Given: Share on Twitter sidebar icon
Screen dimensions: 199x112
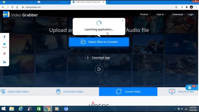Looking at the screenshot, I should [4, 44].
